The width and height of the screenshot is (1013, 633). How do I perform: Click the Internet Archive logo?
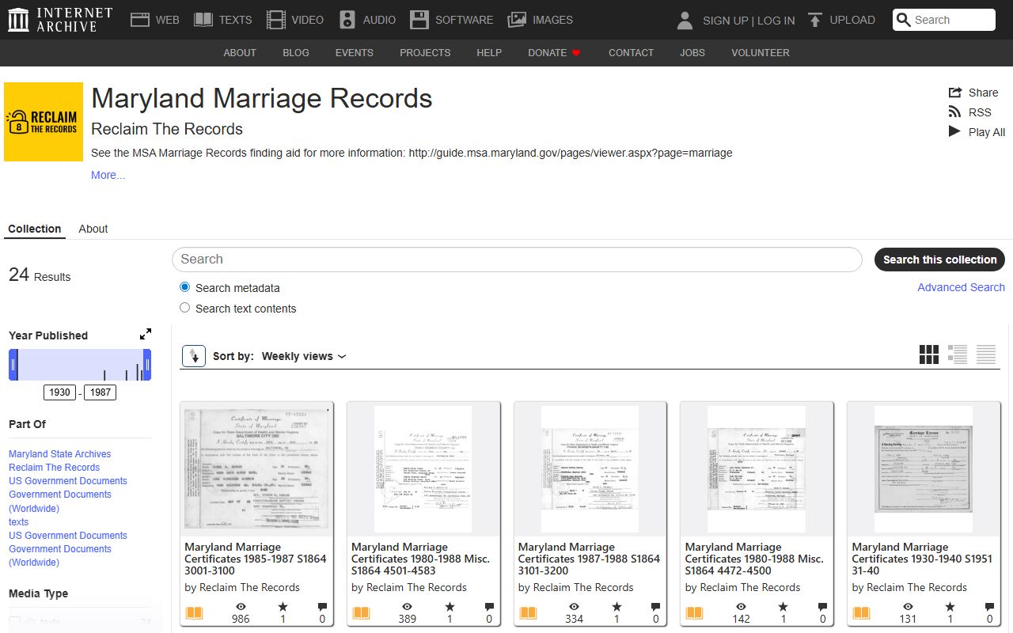[x=60, y=20]
